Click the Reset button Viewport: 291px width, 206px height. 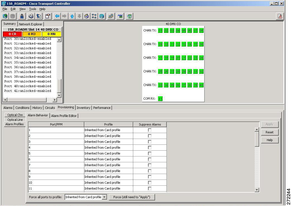269,133
